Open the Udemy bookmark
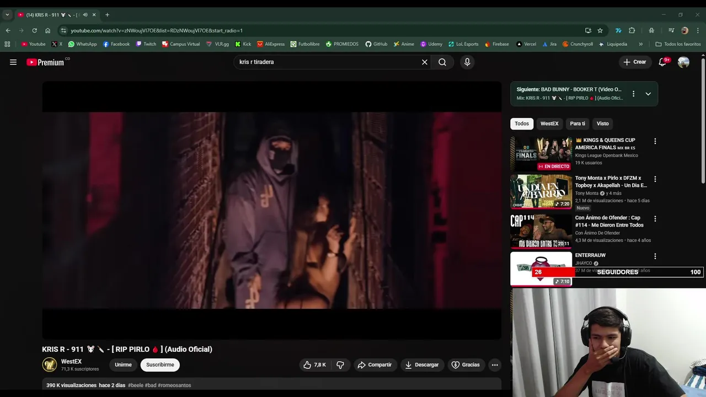 coord(431,44)
